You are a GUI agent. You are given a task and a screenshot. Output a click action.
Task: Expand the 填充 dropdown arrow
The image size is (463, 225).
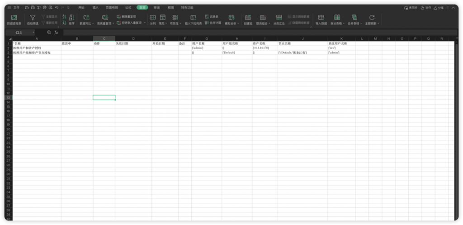[x=166, y=24]
